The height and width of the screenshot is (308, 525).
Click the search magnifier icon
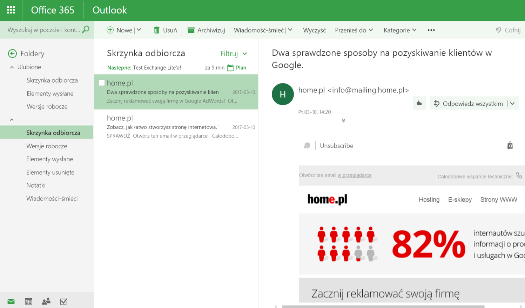pyautogui.click(x=86, y=30)
